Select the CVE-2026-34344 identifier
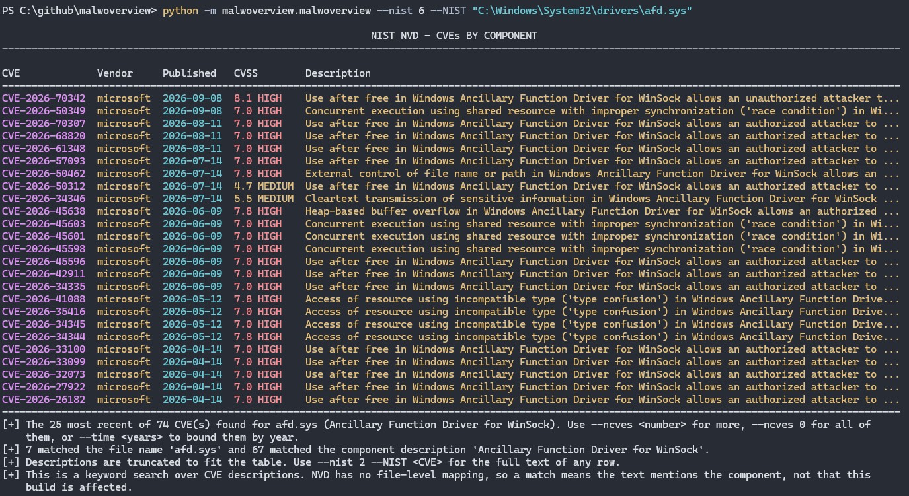 tap(44, 337)
